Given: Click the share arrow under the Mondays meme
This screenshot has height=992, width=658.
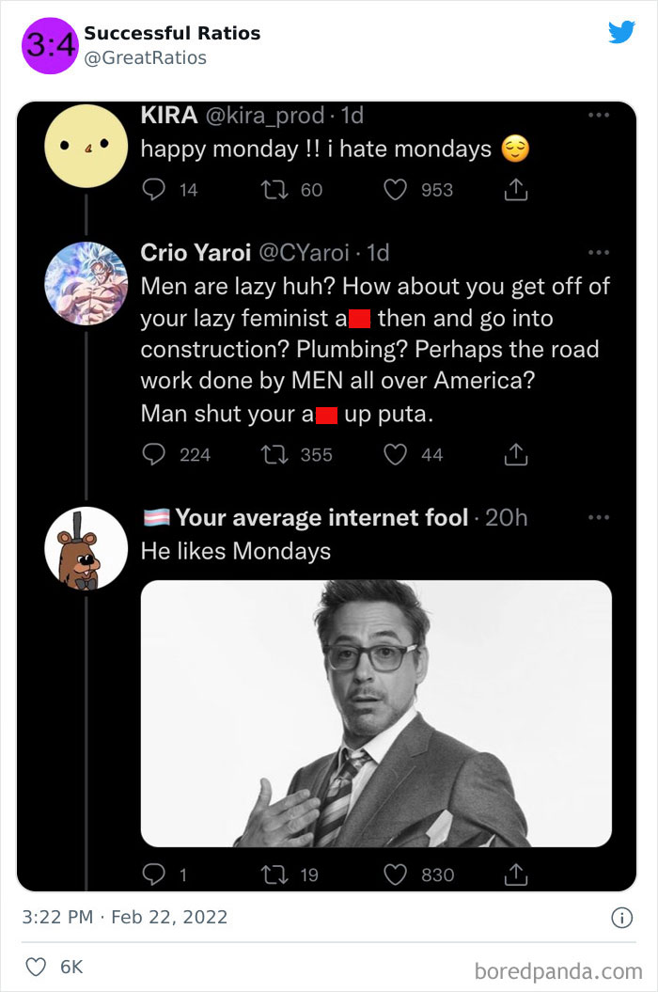Looking at the screenshot, I should pyautogui.click(x=515, y=874).
